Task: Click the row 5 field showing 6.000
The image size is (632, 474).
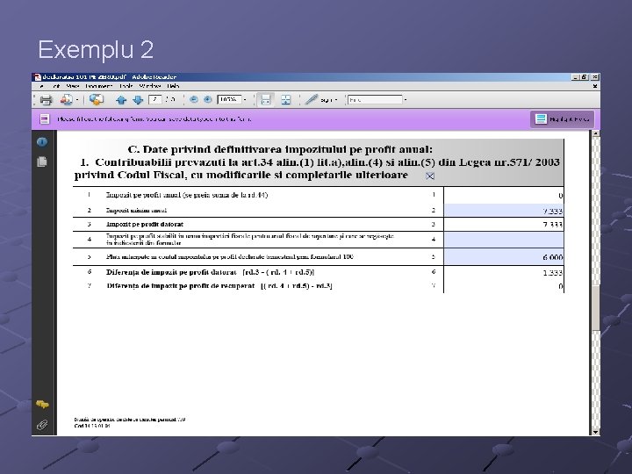Action: pos(504,256)
